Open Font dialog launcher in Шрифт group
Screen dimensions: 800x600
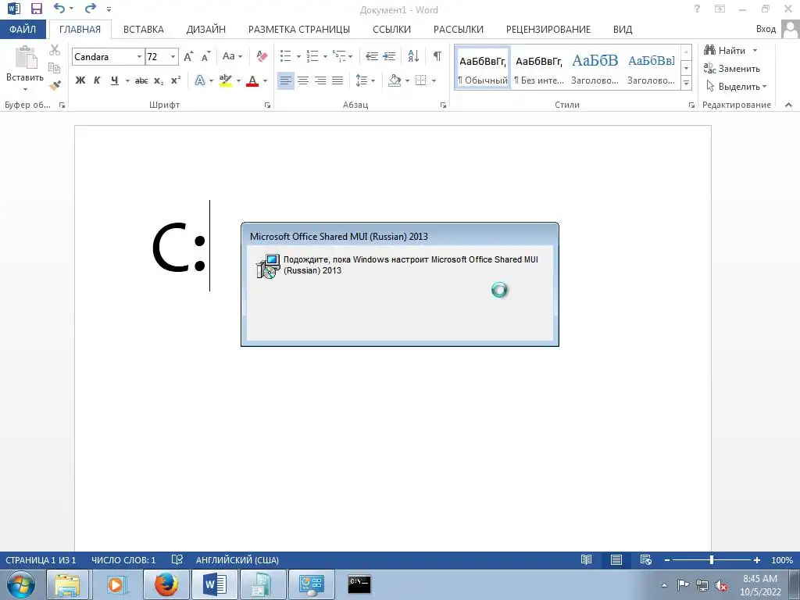point(267,105)
